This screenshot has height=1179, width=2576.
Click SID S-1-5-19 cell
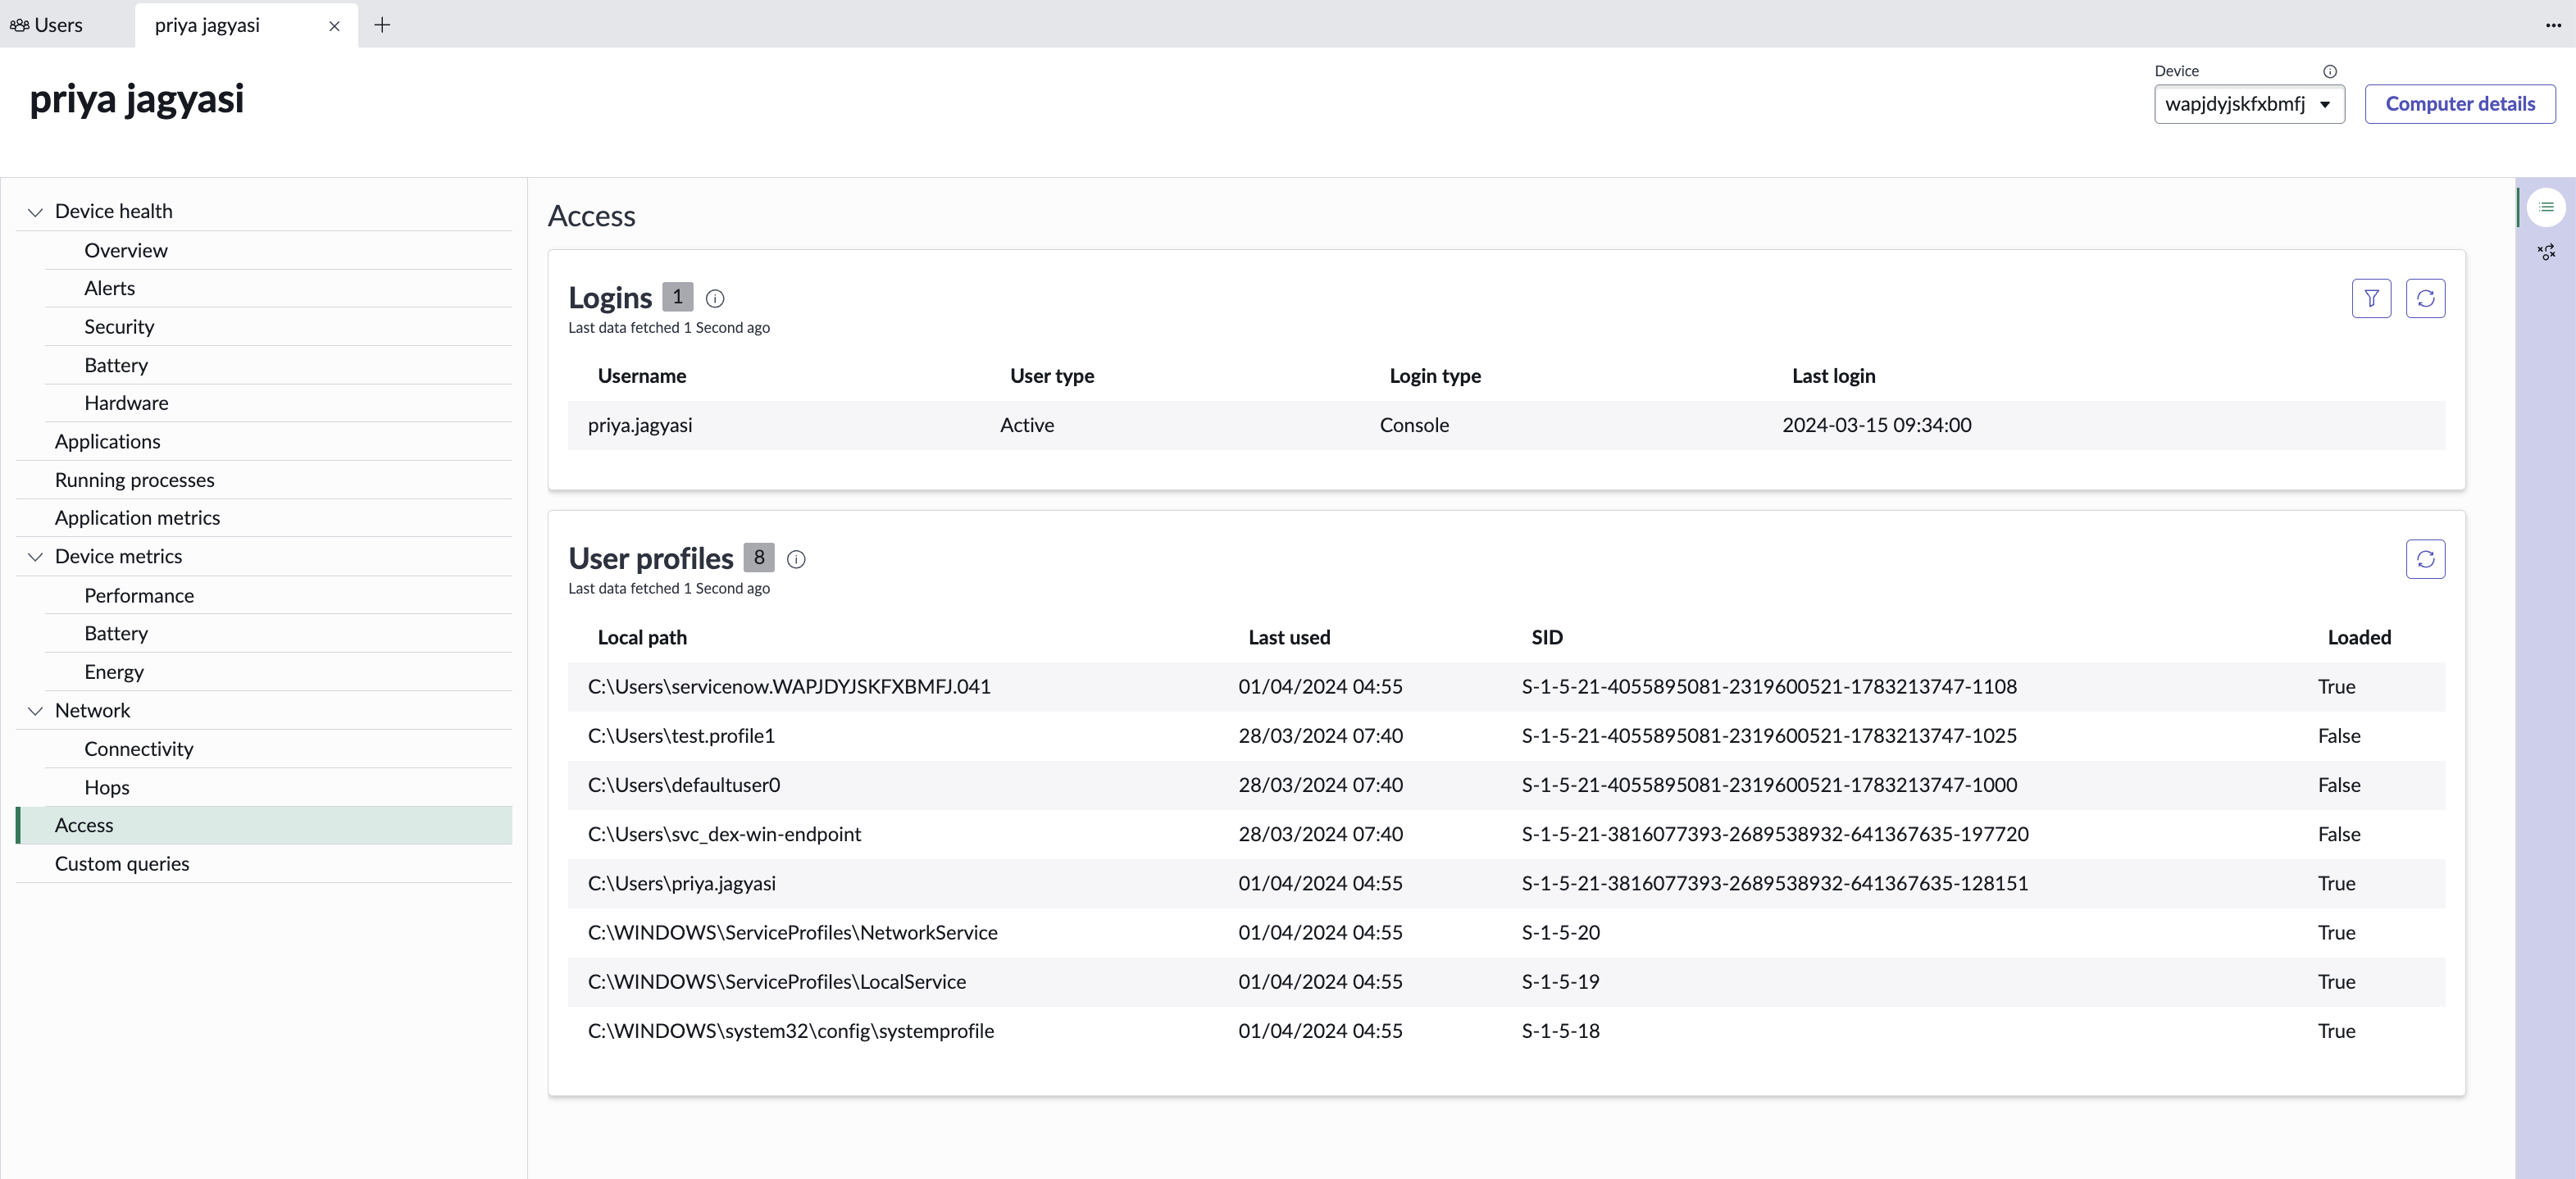point(1560,982)
